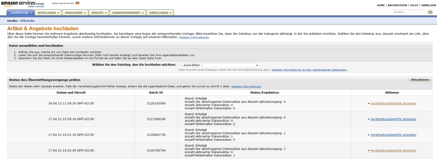Image resolution: width=437 pixels, height=159 pixels.
Task: Click date 17.04.12 14:01:10 GMT+02:00
Action: tap(71, 135)
